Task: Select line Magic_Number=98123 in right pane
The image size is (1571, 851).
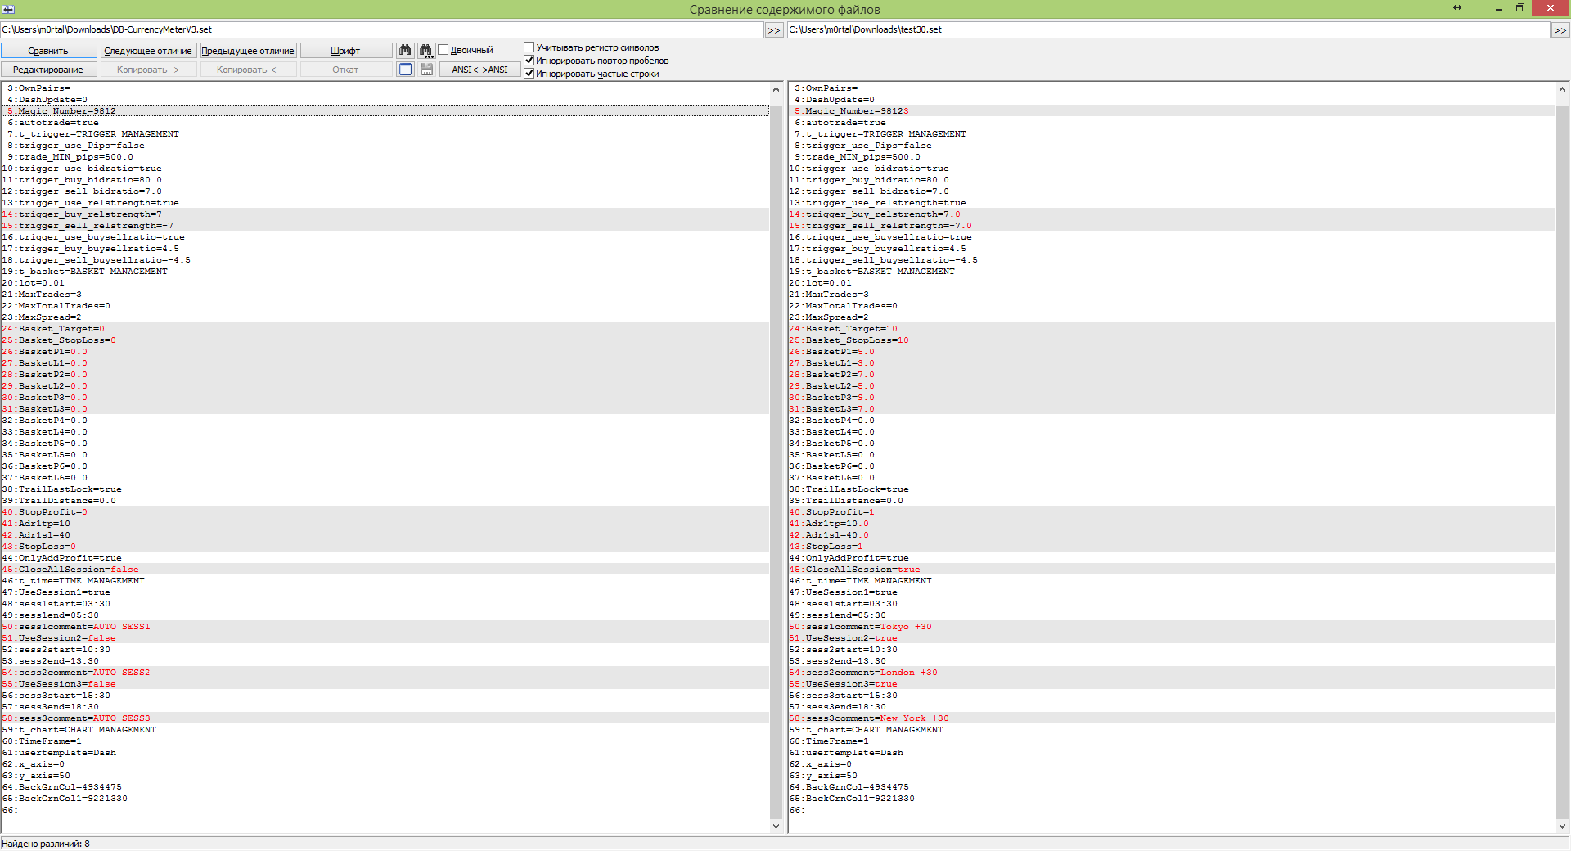Action: click(x=1172, y=111)
